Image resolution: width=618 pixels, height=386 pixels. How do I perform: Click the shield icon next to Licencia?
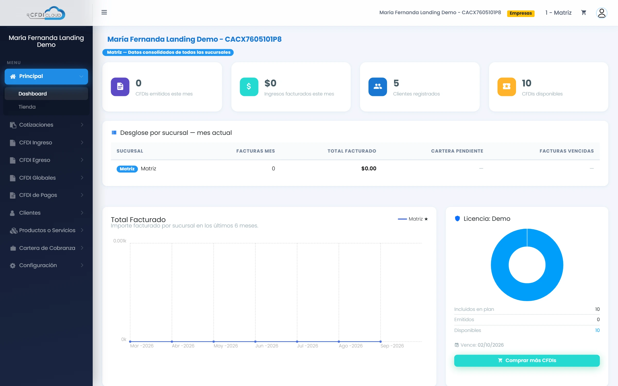coord(457,218)
